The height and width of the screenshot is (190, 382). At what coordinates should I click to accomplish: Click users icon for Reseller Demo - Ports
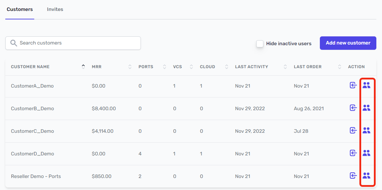click(x=366, y=176)
